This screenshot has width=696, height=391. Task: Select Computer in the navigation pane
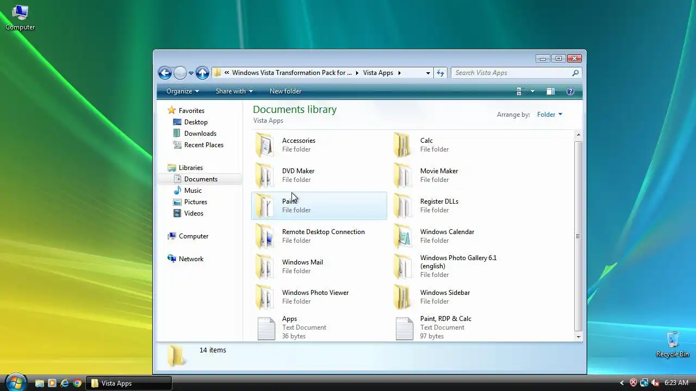pos(194,236)
